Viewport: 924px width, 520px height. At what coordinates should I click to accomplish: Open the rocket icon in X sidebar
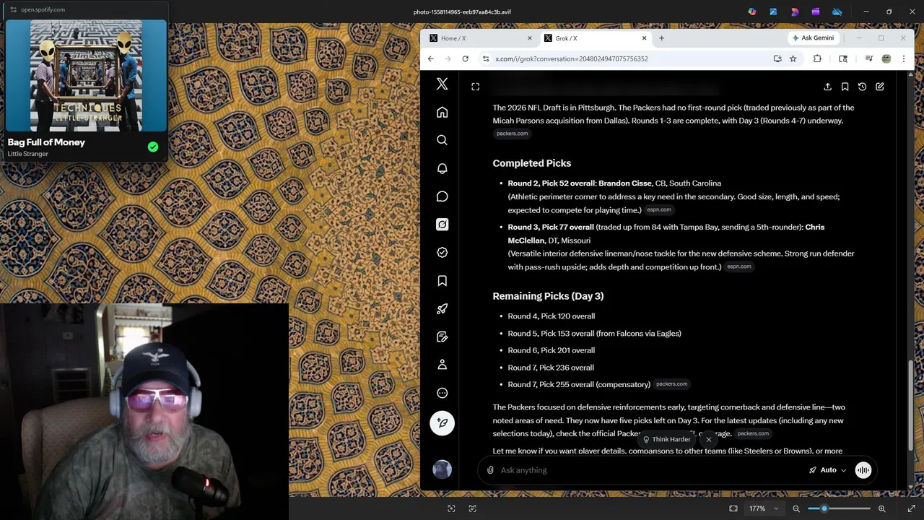point(442,309)
